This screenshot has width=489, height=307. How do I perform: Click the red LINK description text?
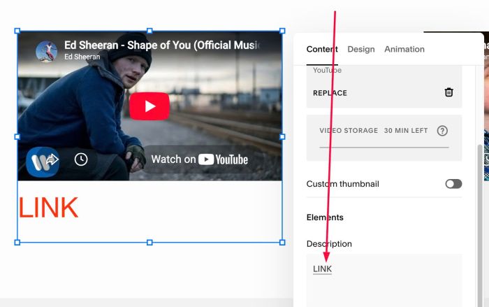(48, 208)
